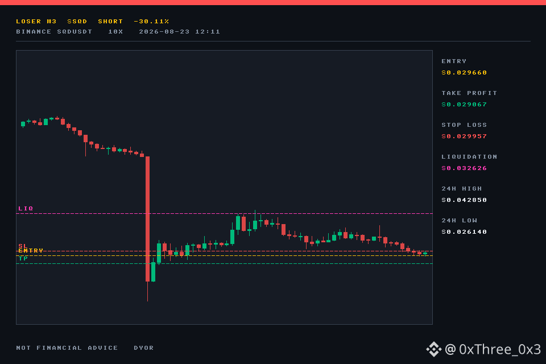Click the Binance logo icon
Screen dimensions: 546x364
point(434,349)
